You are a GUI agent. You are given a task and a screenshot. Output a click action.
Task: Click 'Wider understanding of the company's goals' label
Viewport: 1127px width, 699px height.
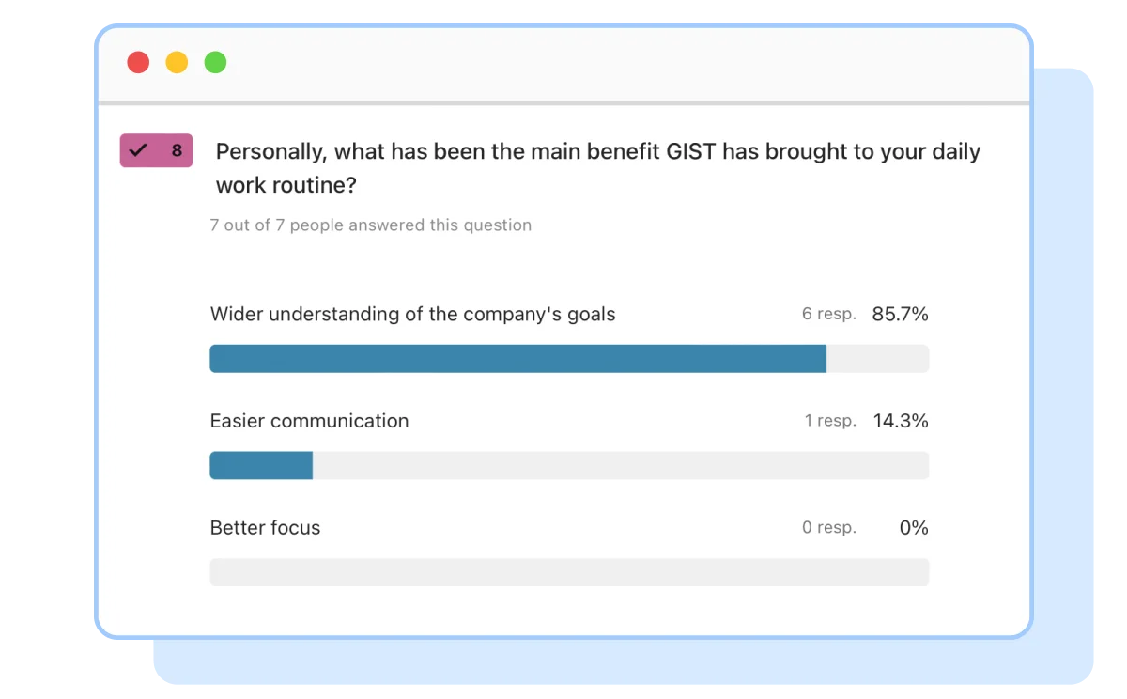(412, 315)
